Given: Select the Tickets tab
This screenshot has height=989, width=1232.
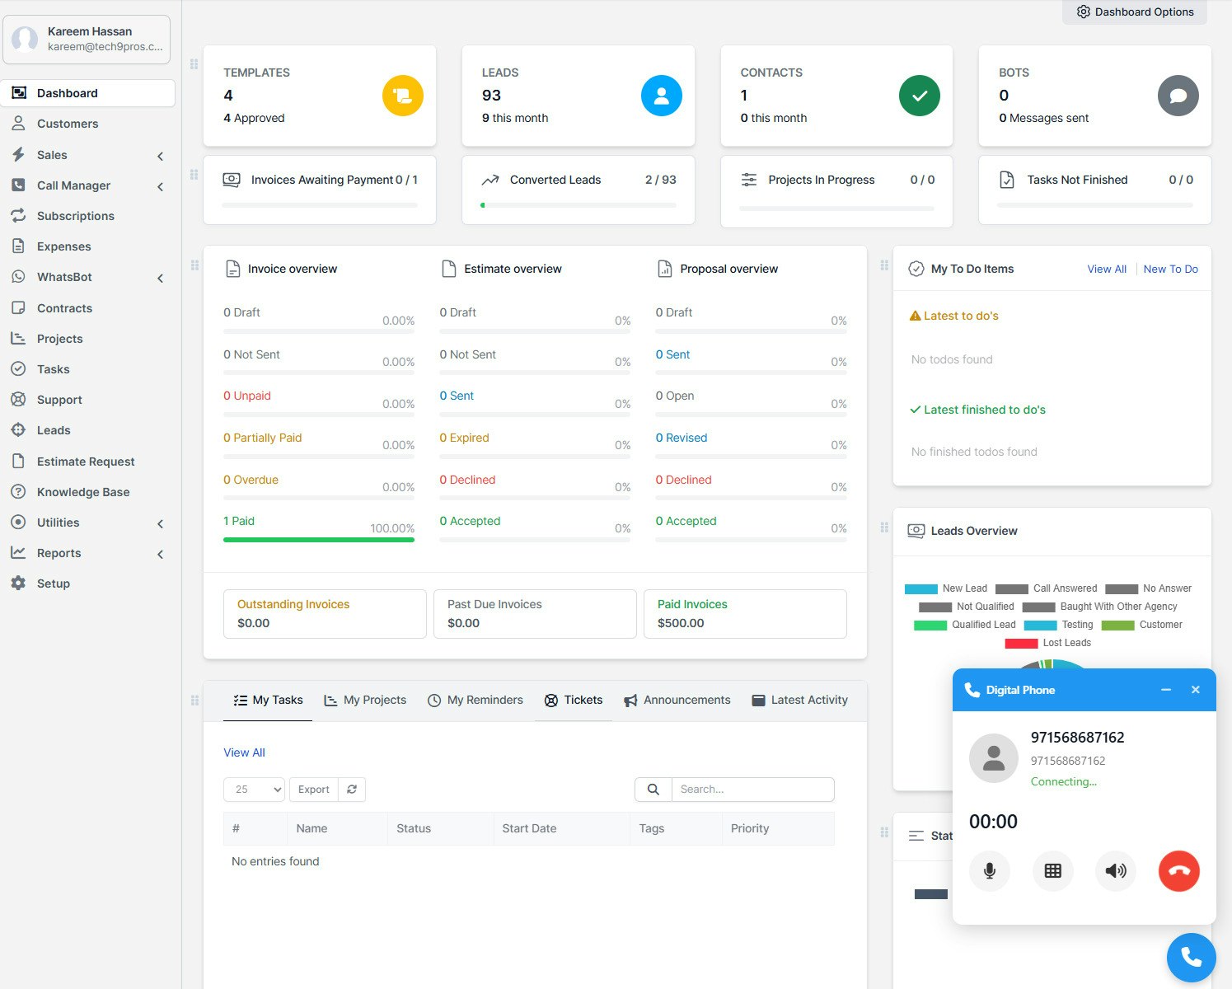Looking at the screenshot, I should (x=574, y=700).
